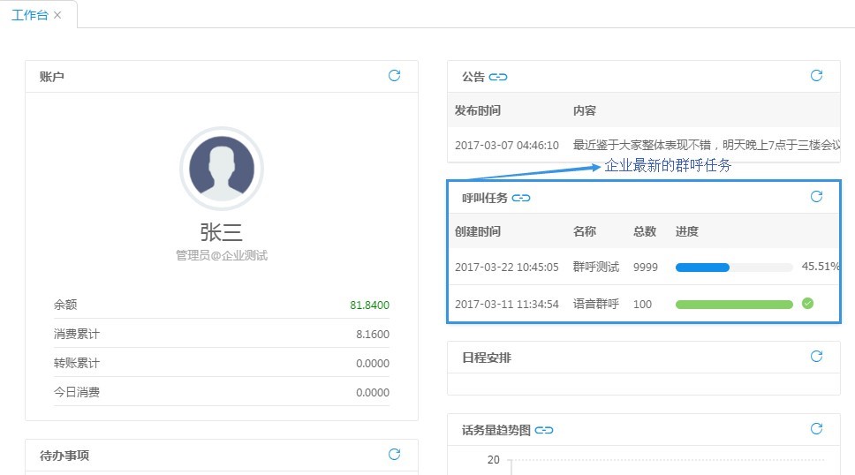Refresh the 日程安排 schedule panel
Image resolution: width=855 pixels, height=475 pixels.
[x=816, y=357]
